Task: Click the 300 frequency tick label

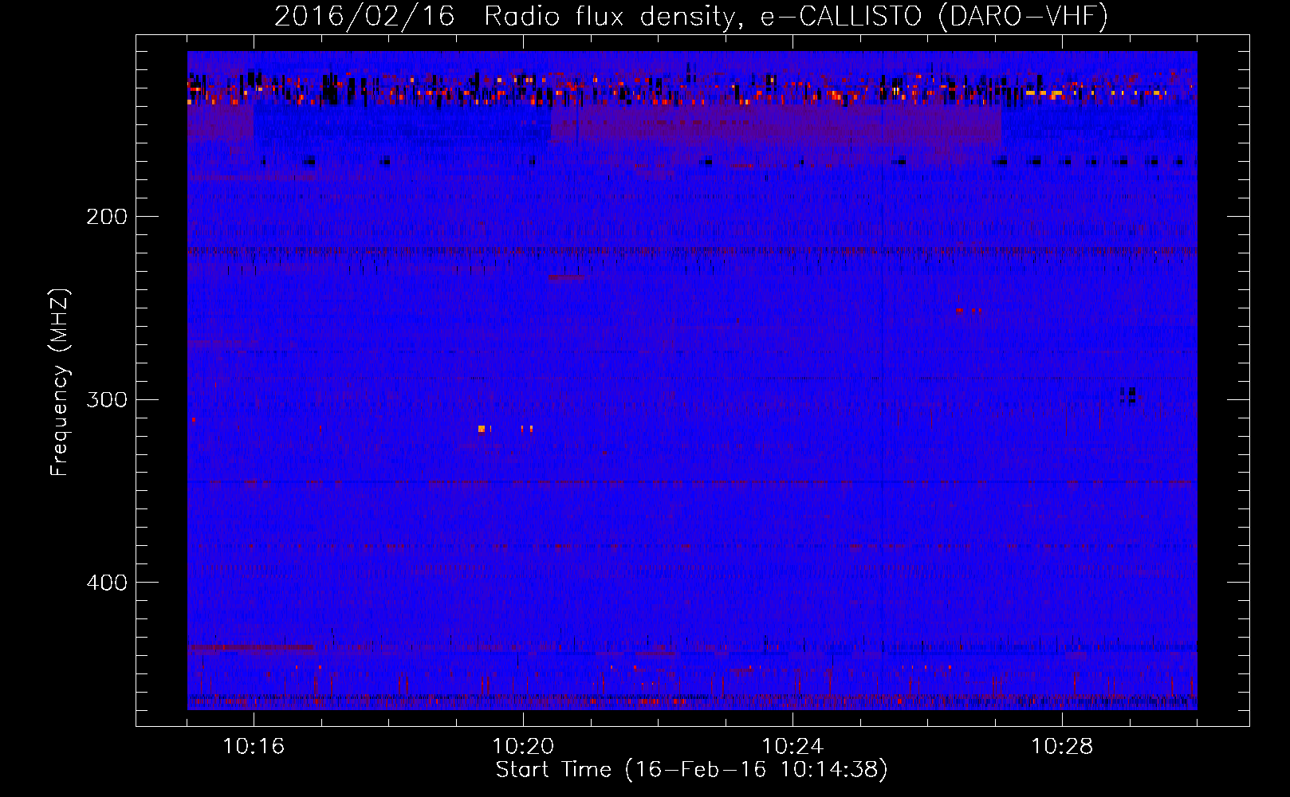Action: (107, 399)
